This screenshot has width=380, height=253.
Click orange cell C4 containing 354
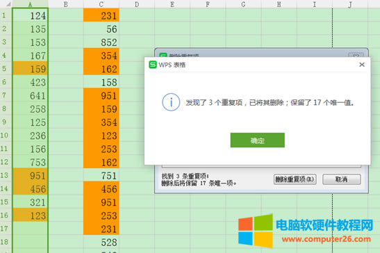point(101,56)
